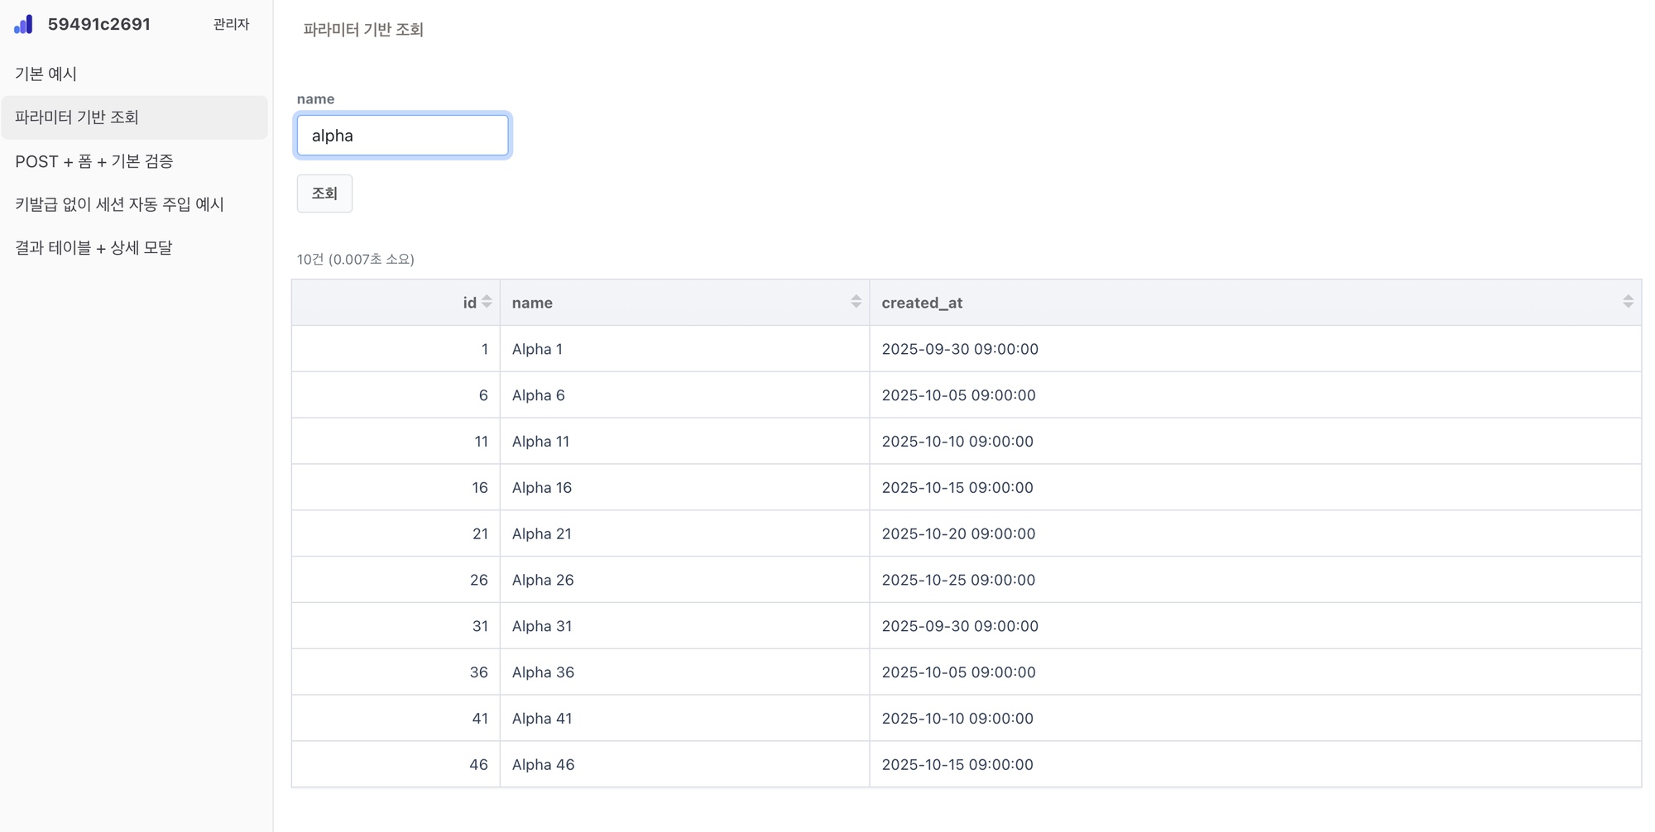Select 파라미터 기반 조회 in sidebar
Screen dimensions: 1655x832
[77, 117]
